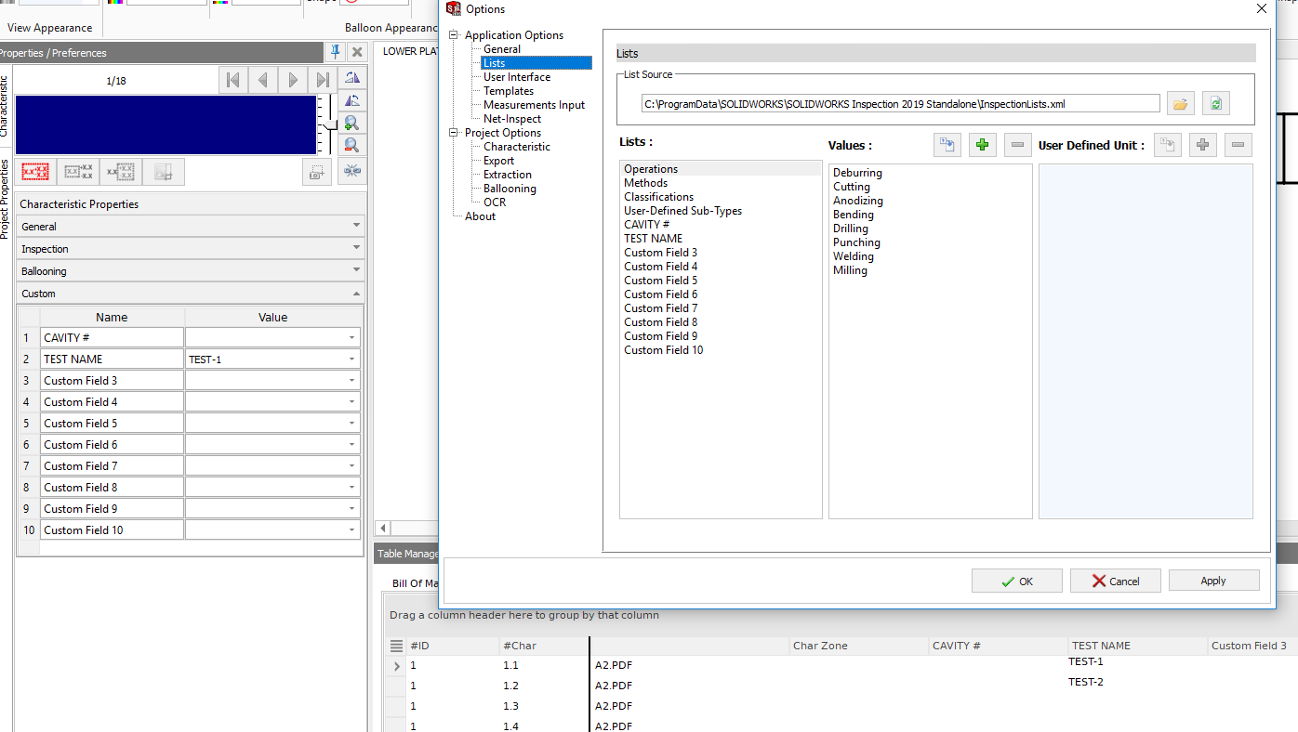Click the refresh icon beside the list source path
This screenshot has height=732, width=1298.
click(x=1215, y=103)
